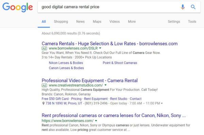Open Point & Shoot Cameras sitelink

tap(120, 63)
